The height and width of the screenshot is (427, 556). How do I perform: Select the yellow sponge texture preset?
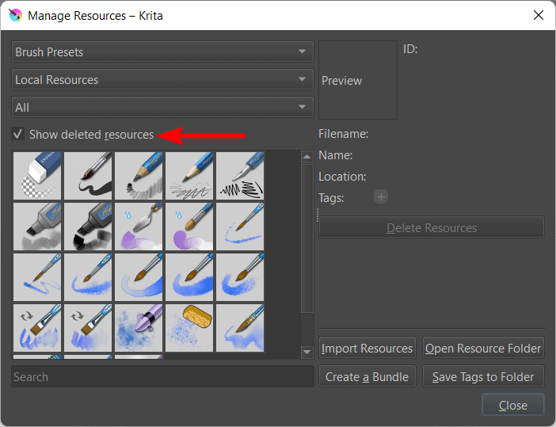(x=190, y=328)
